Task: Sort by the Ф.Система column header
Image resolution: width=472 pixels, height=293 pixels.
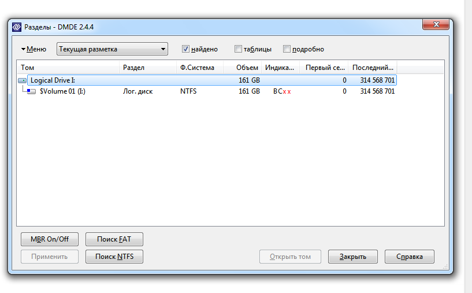Action: coord(200,68)
